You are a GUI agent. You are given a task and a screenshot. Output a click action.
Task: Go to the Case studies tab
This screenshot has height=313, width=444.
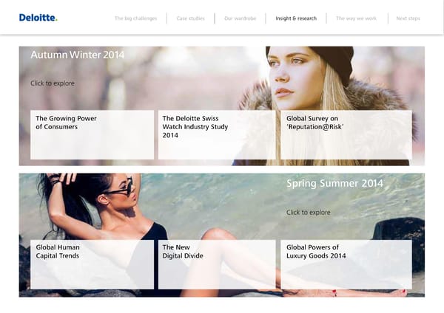coord(190,18)
